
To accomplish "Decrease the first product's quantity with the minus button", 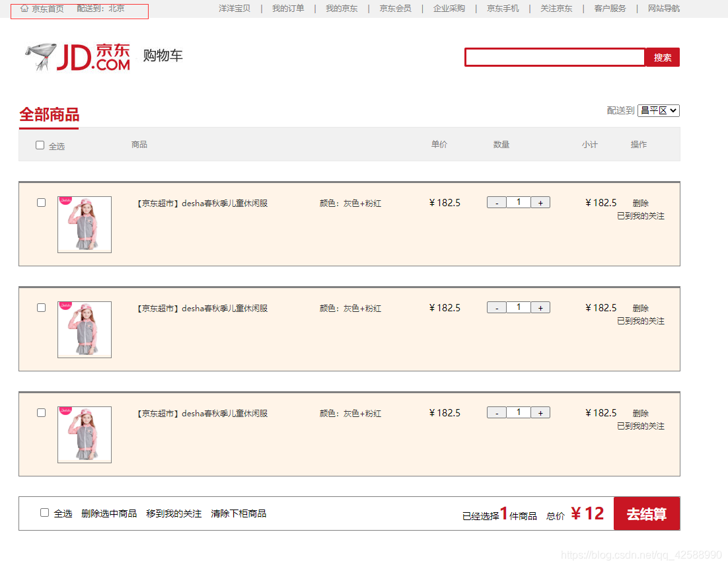I will tap(496, 202).
